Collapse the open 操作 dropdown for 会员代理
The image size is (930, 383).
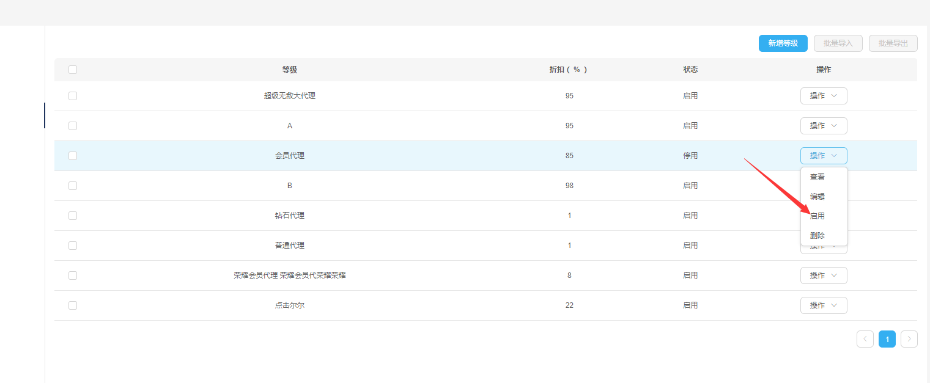(823, 156)
